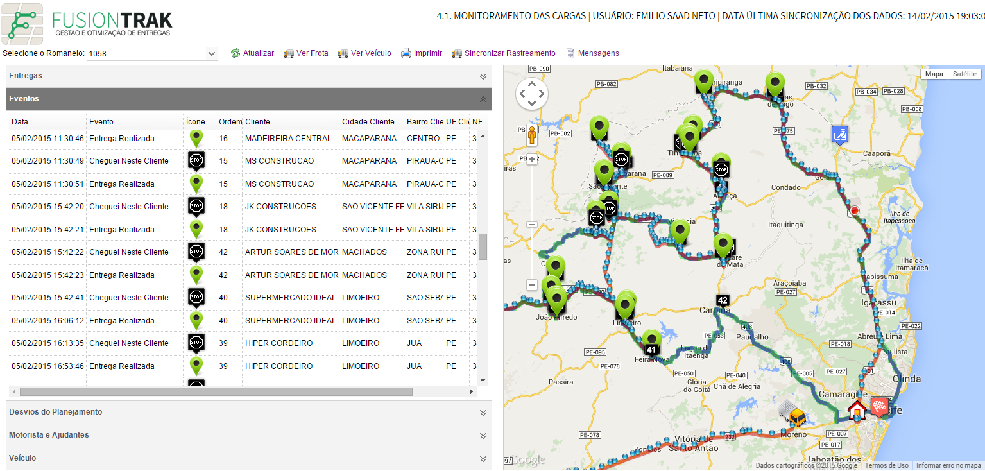Click the red dot marker on the coastal route
This screenshot has height=471, width=985.
[854, 210]
